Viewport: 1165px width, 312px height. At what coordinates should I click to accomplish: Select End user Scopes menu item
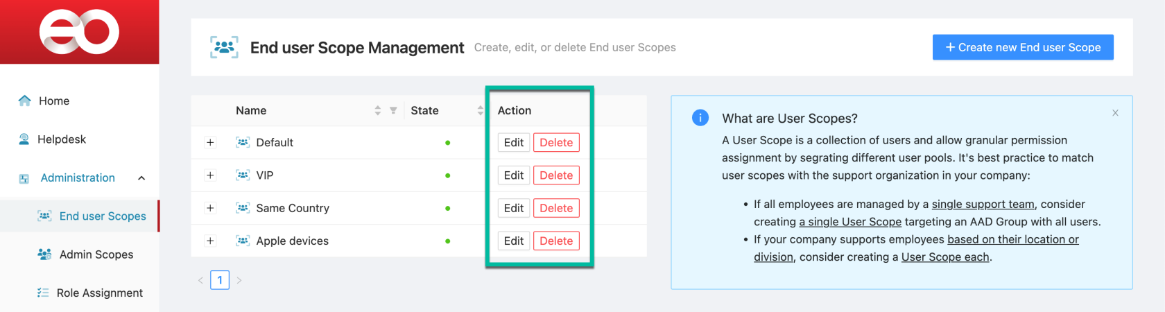click(102, 216)
